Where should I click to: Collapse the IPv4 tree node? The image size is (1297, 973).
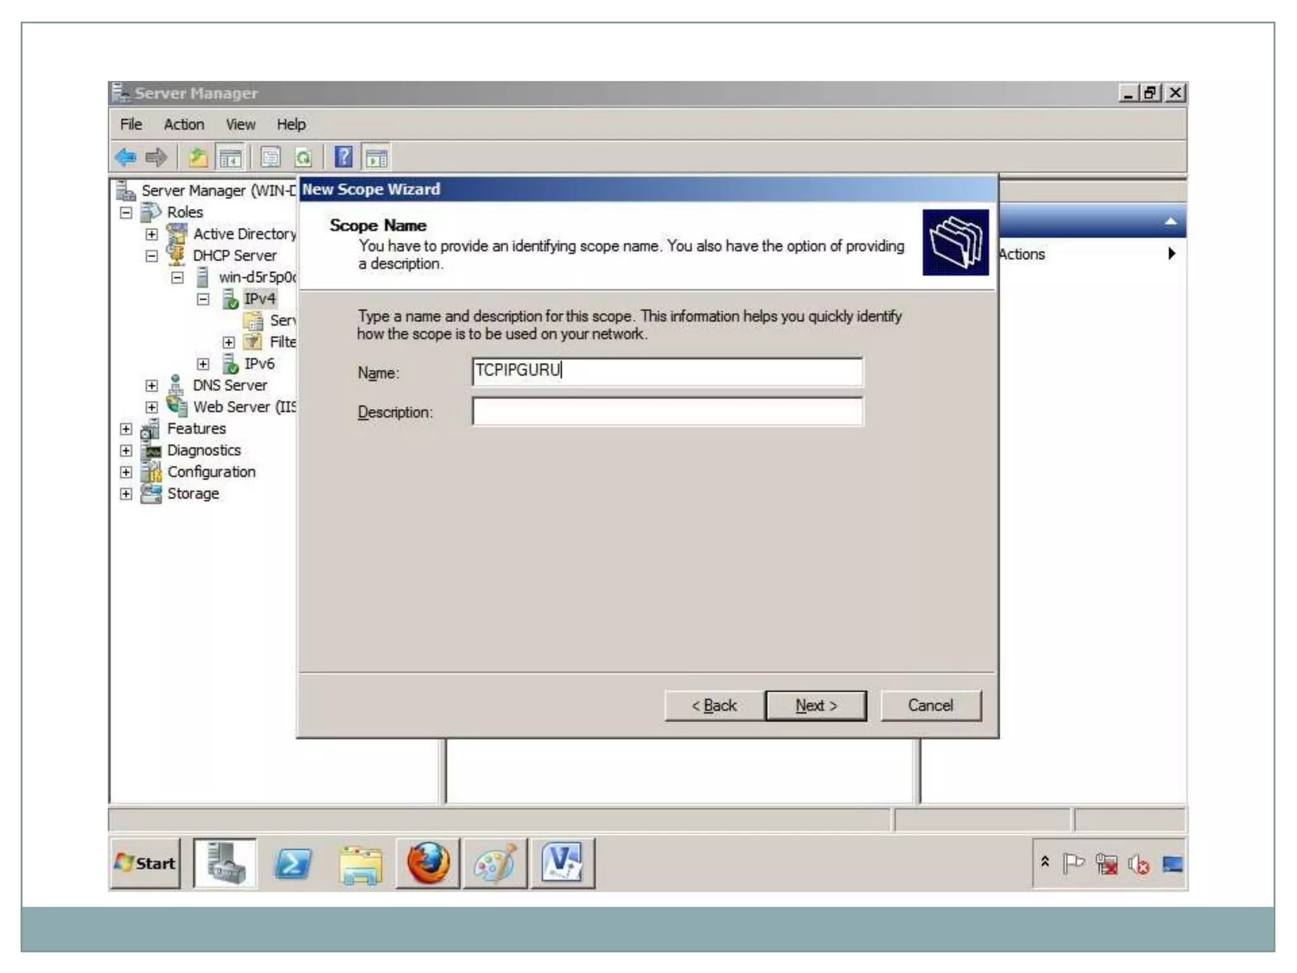[x=203, y=299]
